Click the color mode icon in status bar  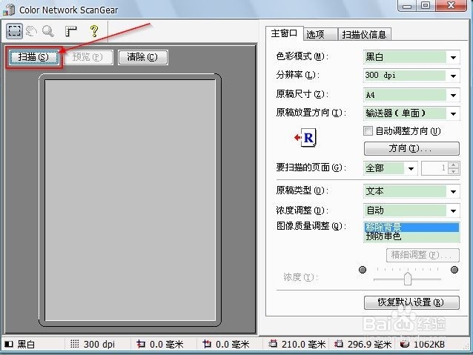point(9,344)
